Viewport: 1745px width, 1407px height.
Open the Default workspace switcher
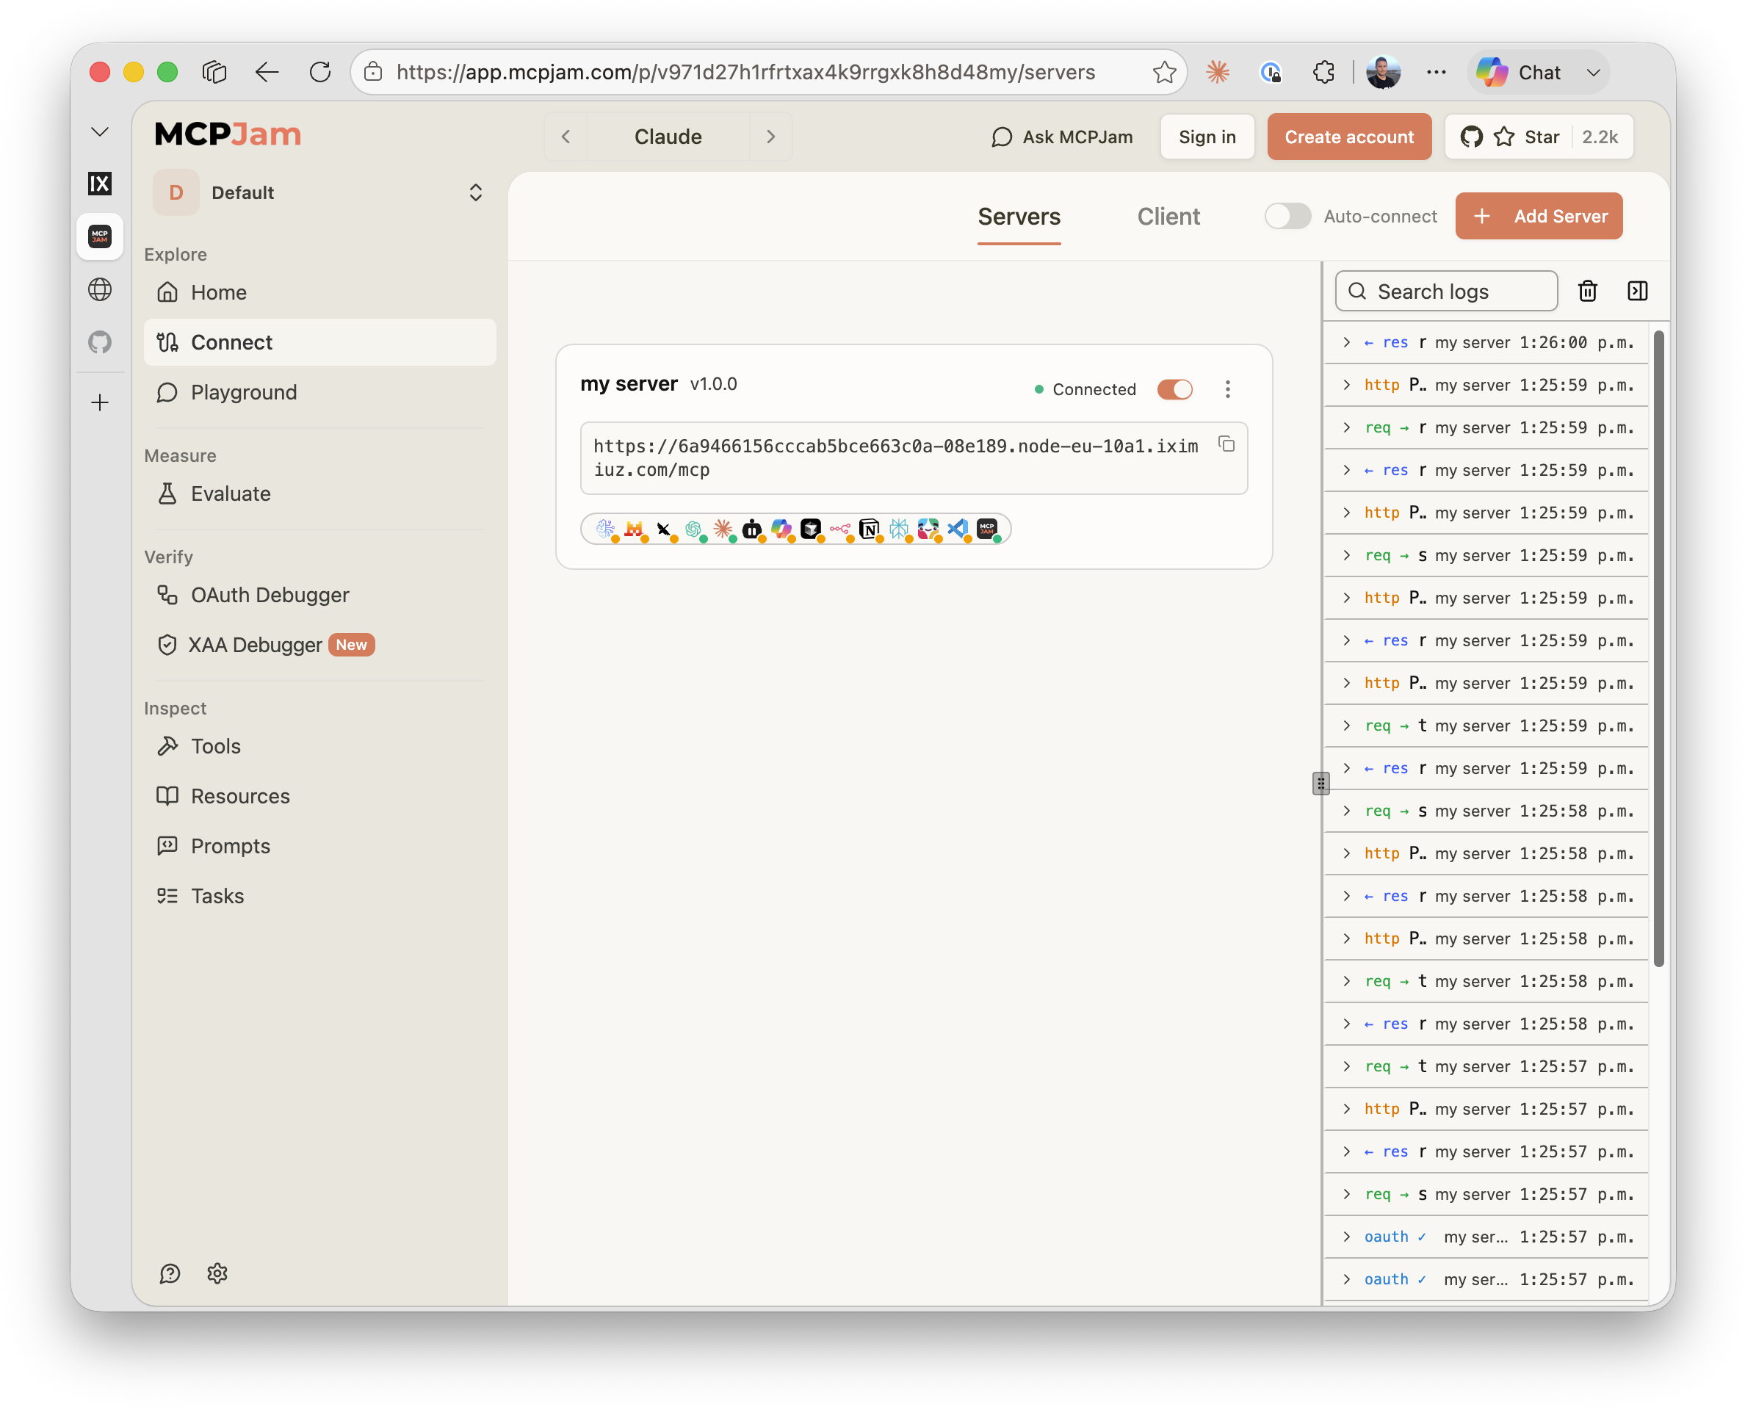pyautogui.click(x=319, y=192)
